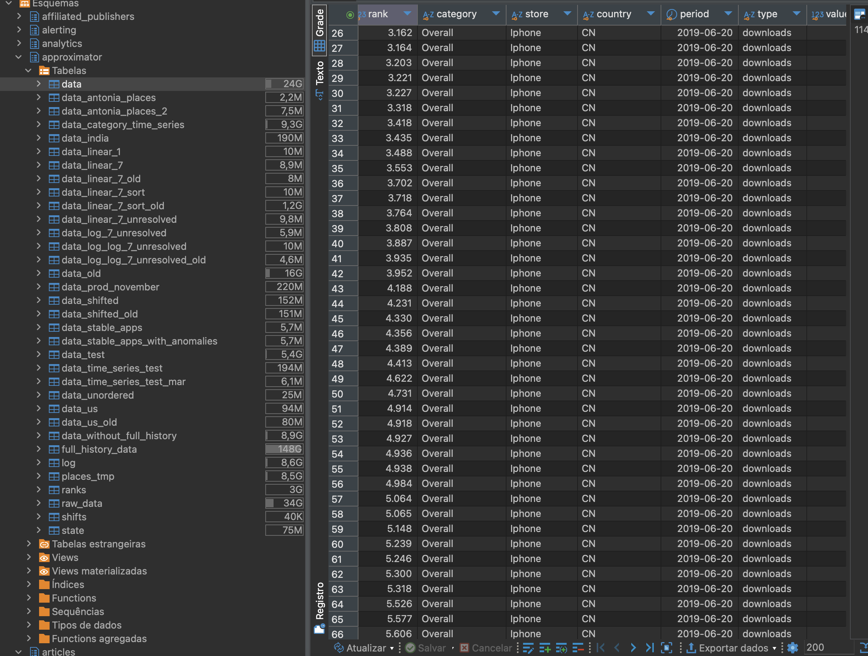Image resolution: width=868 pixels, height=656 pixels.
Task: Click the fetch all rows icon
Action: (666, 648)
